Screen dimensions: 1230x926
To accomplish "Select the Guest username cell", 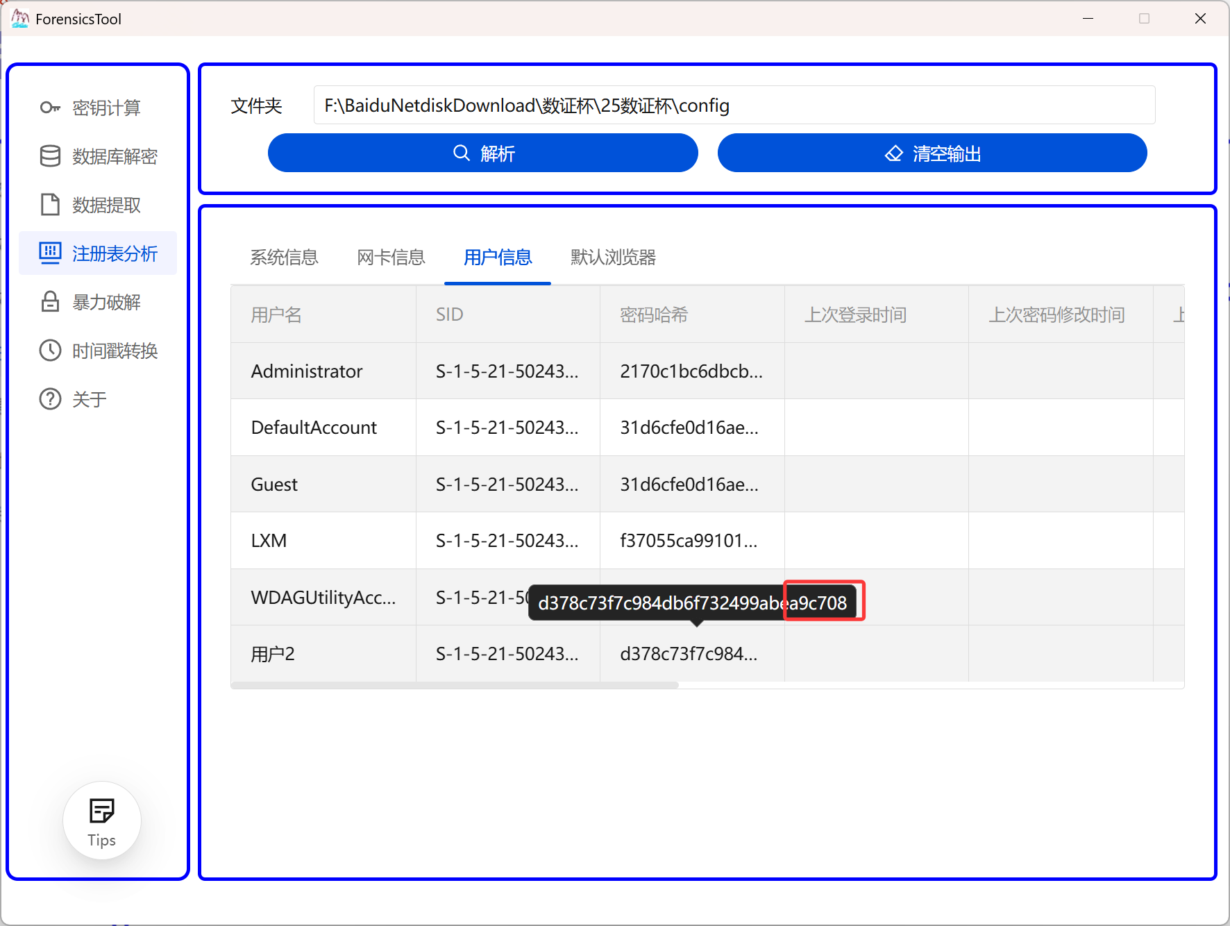I will pyautogui.click(x=323, y=485).
